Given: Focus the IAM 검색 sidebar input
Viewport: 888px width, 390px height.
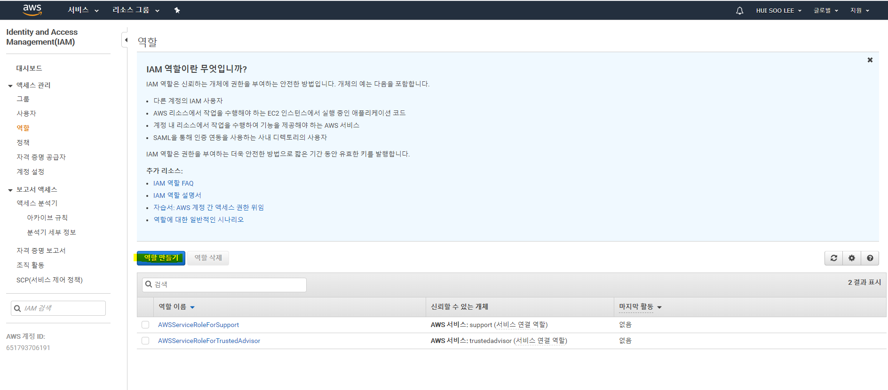Looking at the screenshot, I should tap(58, 308).
